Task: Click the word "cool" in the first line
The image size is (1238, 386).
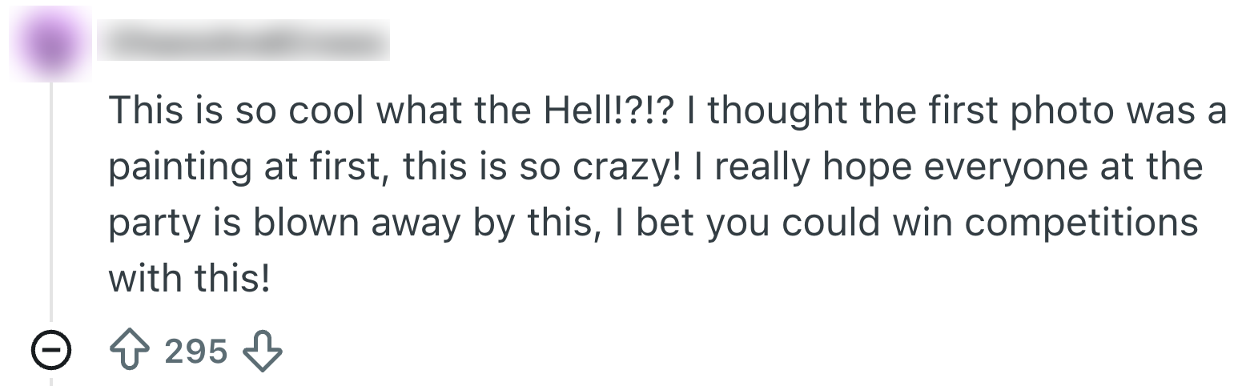Action: (327, 111)
